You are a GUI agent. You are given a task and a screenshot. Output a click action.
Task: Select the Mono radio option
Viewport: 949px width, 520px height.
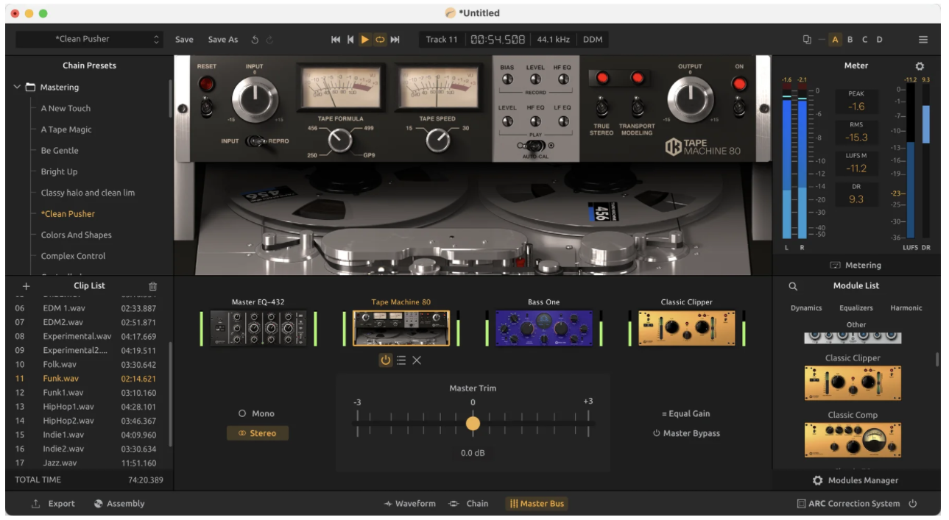(x=242, y=414)
